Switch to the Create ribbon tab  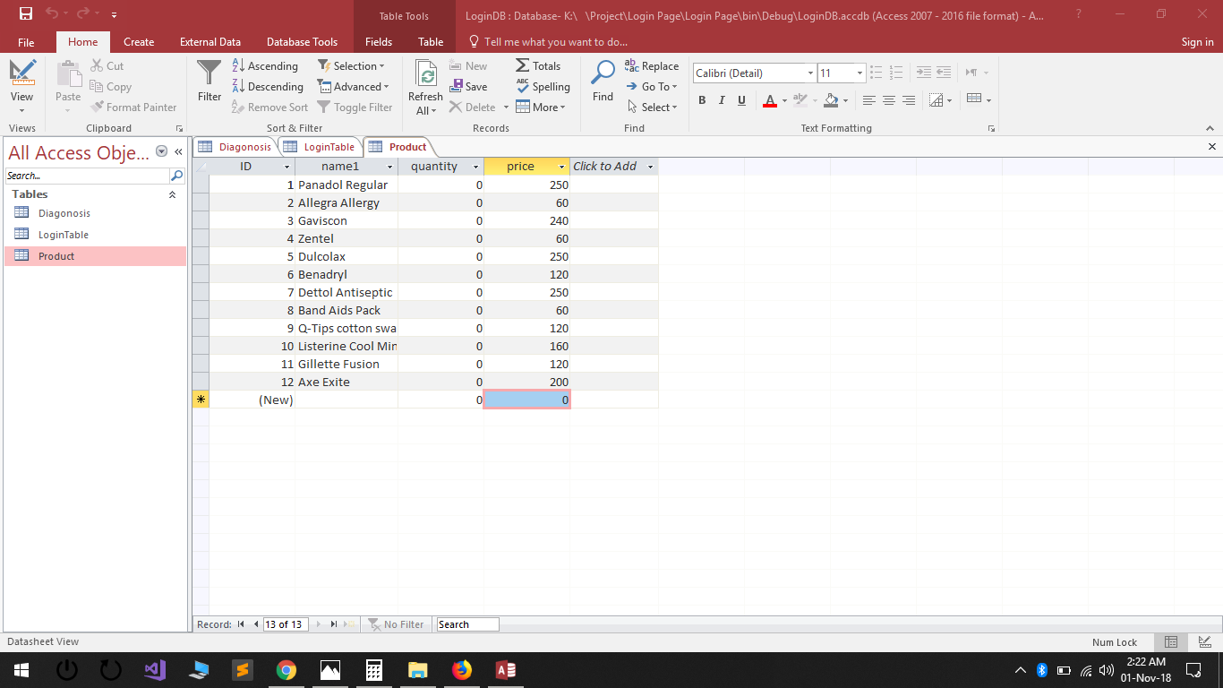[x=139, y=42]
